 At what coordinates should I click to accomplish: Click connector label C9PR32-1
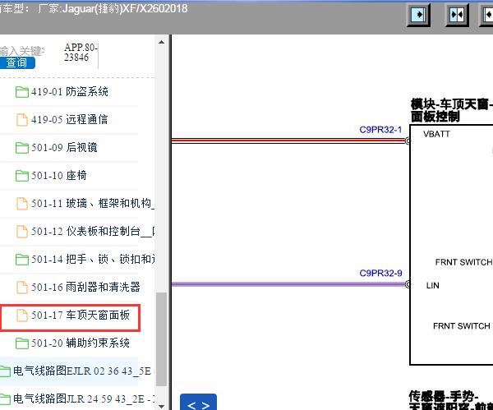click(x=380, y=130)
